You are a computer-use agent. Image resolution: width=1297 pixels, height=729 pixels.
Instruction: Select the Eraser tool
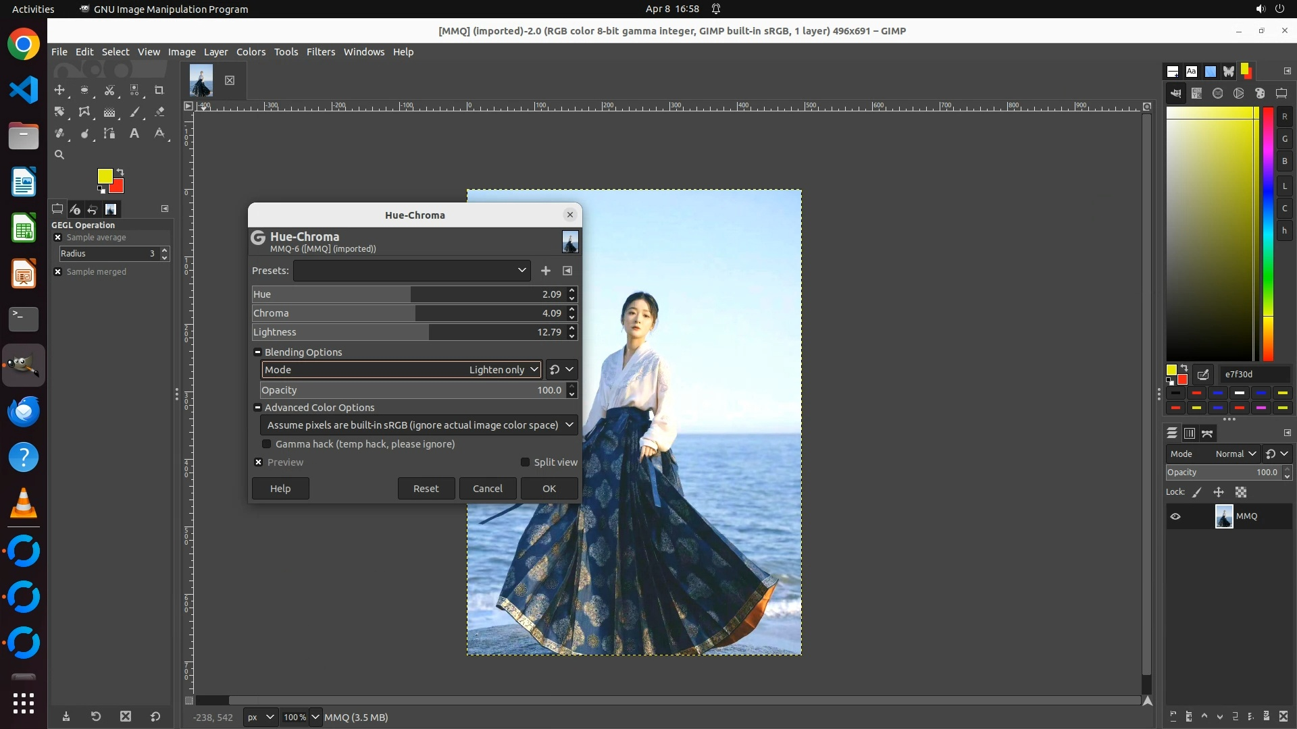coord(159,112)
